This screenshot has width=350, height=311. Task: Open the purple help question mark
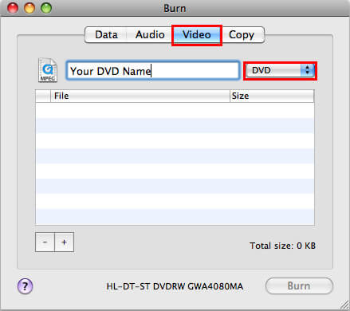(25, 286)
